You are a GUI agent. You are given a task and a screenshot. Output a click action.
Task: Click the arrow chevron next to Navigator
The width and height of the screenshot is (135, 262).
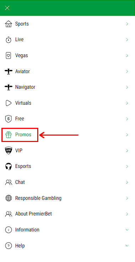tap(127, 87)
